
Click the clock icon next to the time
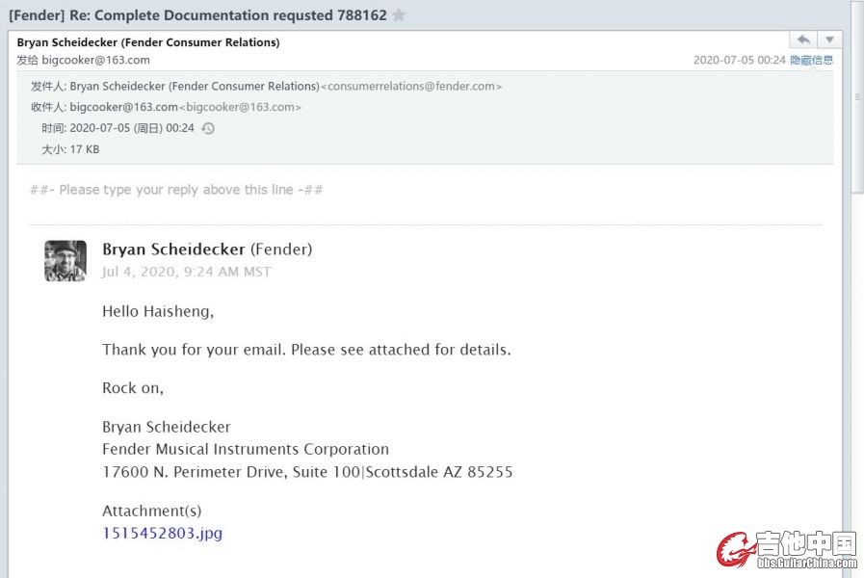pos(208,128)
